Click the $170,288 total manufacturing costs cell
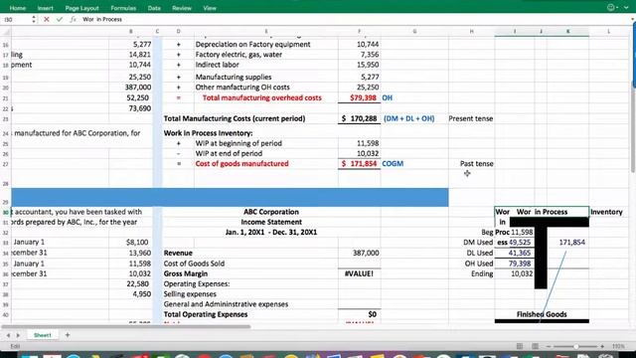The width and height of the screenshot is (636, 358). [360, 118]
